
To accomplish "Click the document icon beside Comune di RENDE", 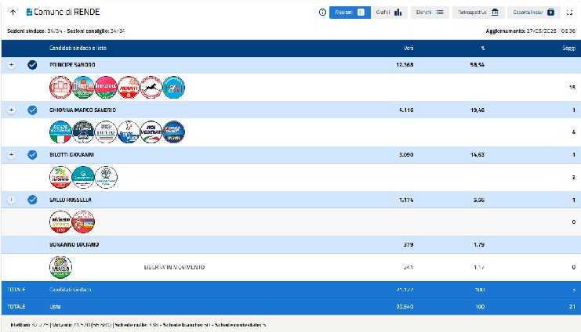I will point(29,13).
